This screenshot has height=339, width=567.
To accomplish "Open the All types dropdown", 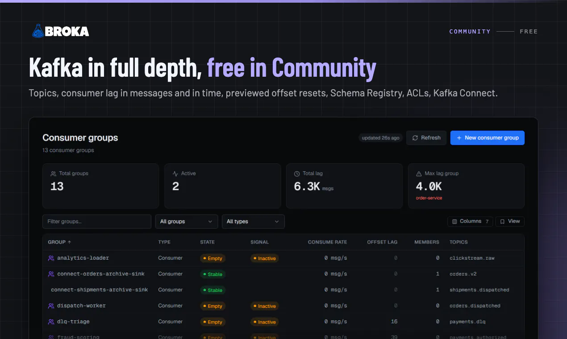I will click(x=253, y=222).
